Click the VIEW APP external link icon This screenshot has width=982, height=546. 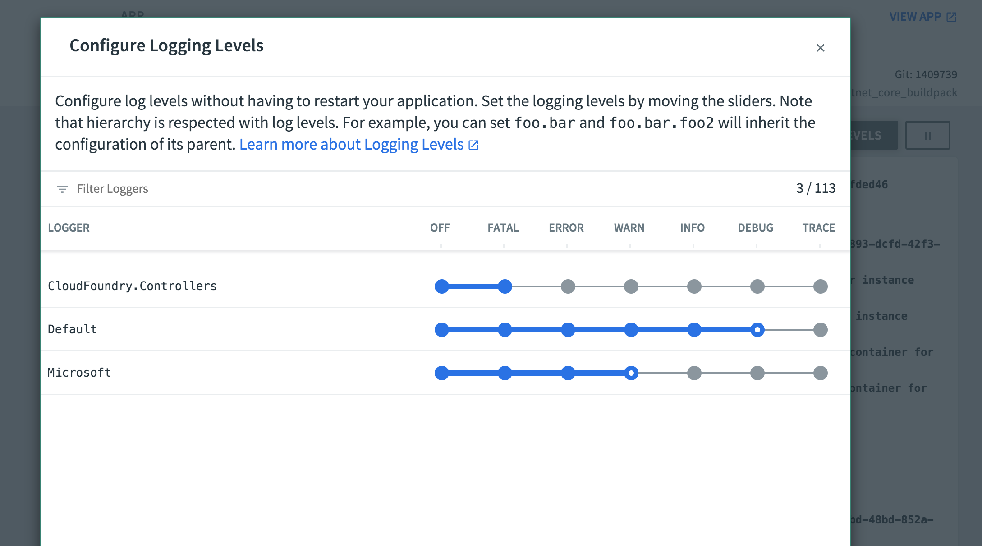(x=951, y=17)
